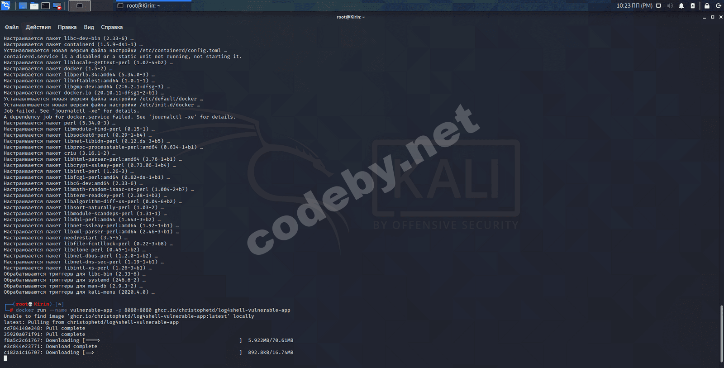724x368 pixels.
Task: Click 'A dependency job for docker.service failed' line
Action: point(119,117)
